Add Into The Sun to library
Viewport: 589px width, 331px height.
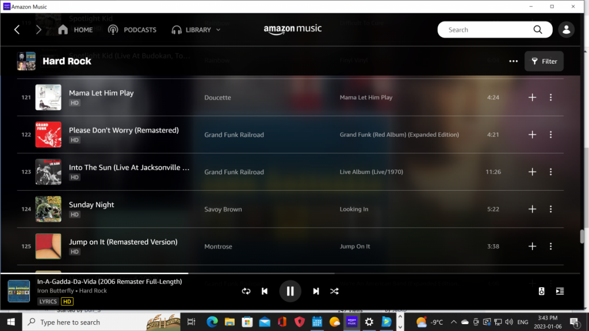pyautogui.click(x=532, y=171)
